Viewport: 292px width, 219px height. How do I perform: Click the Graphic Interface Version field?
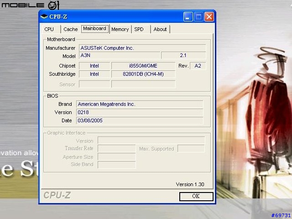(151, 140)
